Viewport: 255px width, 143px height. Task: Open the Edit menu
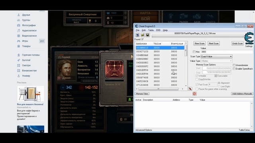click(x=144, y=30)
